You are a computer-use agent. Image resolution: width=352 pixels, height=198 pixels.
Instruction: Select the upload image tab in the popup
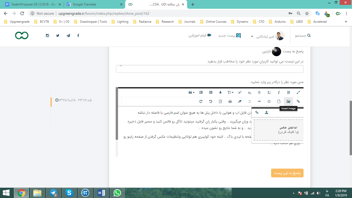pyautogui.click(x=266, y=112)
